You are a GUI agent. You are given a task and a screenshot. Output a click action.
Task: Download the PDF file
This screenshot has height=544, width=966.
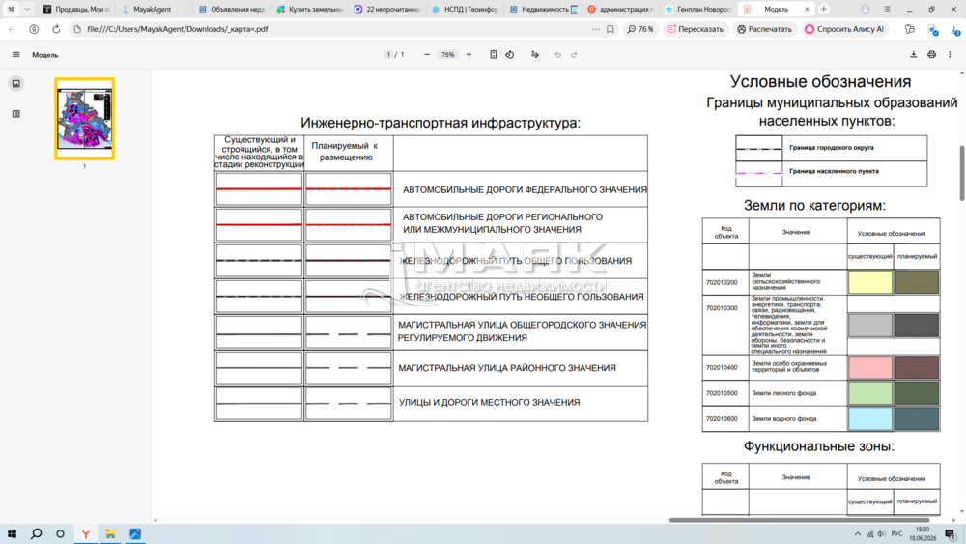pyautogui.click(x=914, y=55)
